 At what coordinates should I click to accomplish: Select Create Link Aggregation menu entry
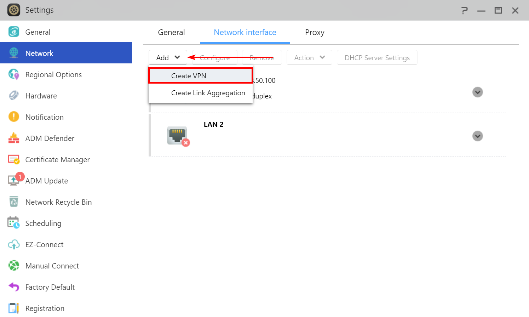208,93
